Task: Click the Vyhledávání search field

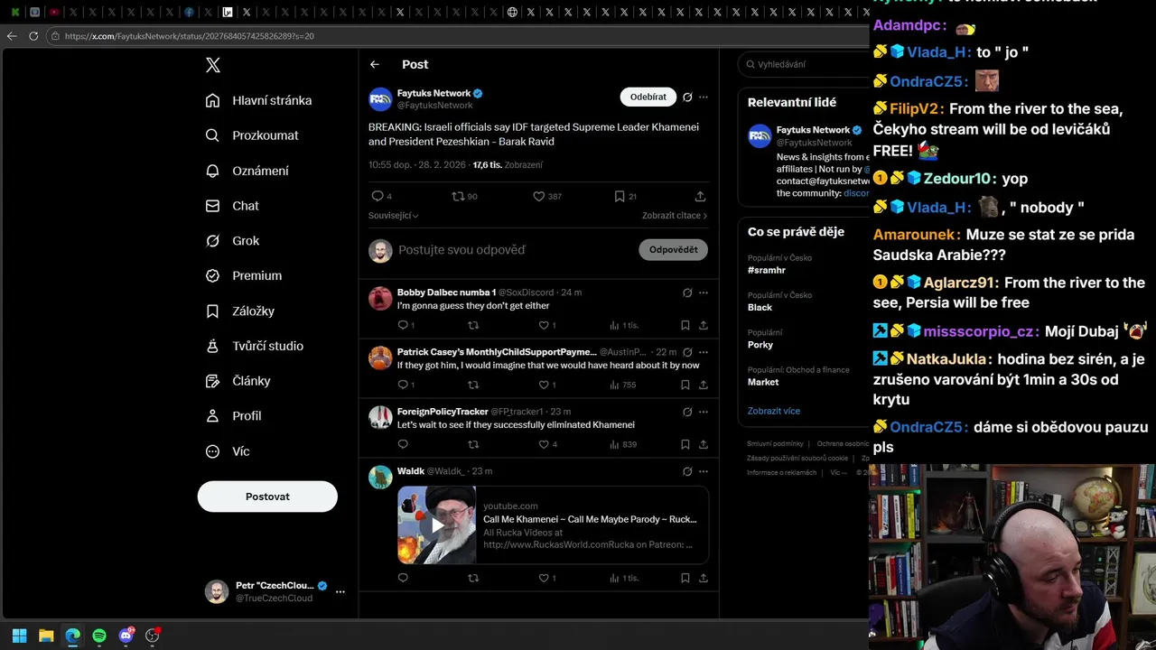Action: click(803, 65)
